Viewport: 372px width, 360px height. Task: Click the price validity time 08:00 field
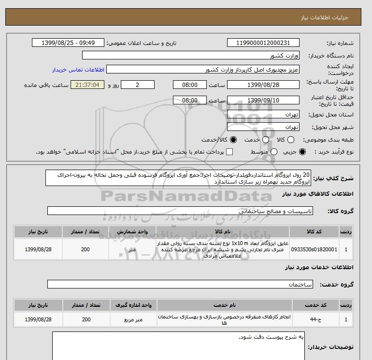tap(190, 100)
